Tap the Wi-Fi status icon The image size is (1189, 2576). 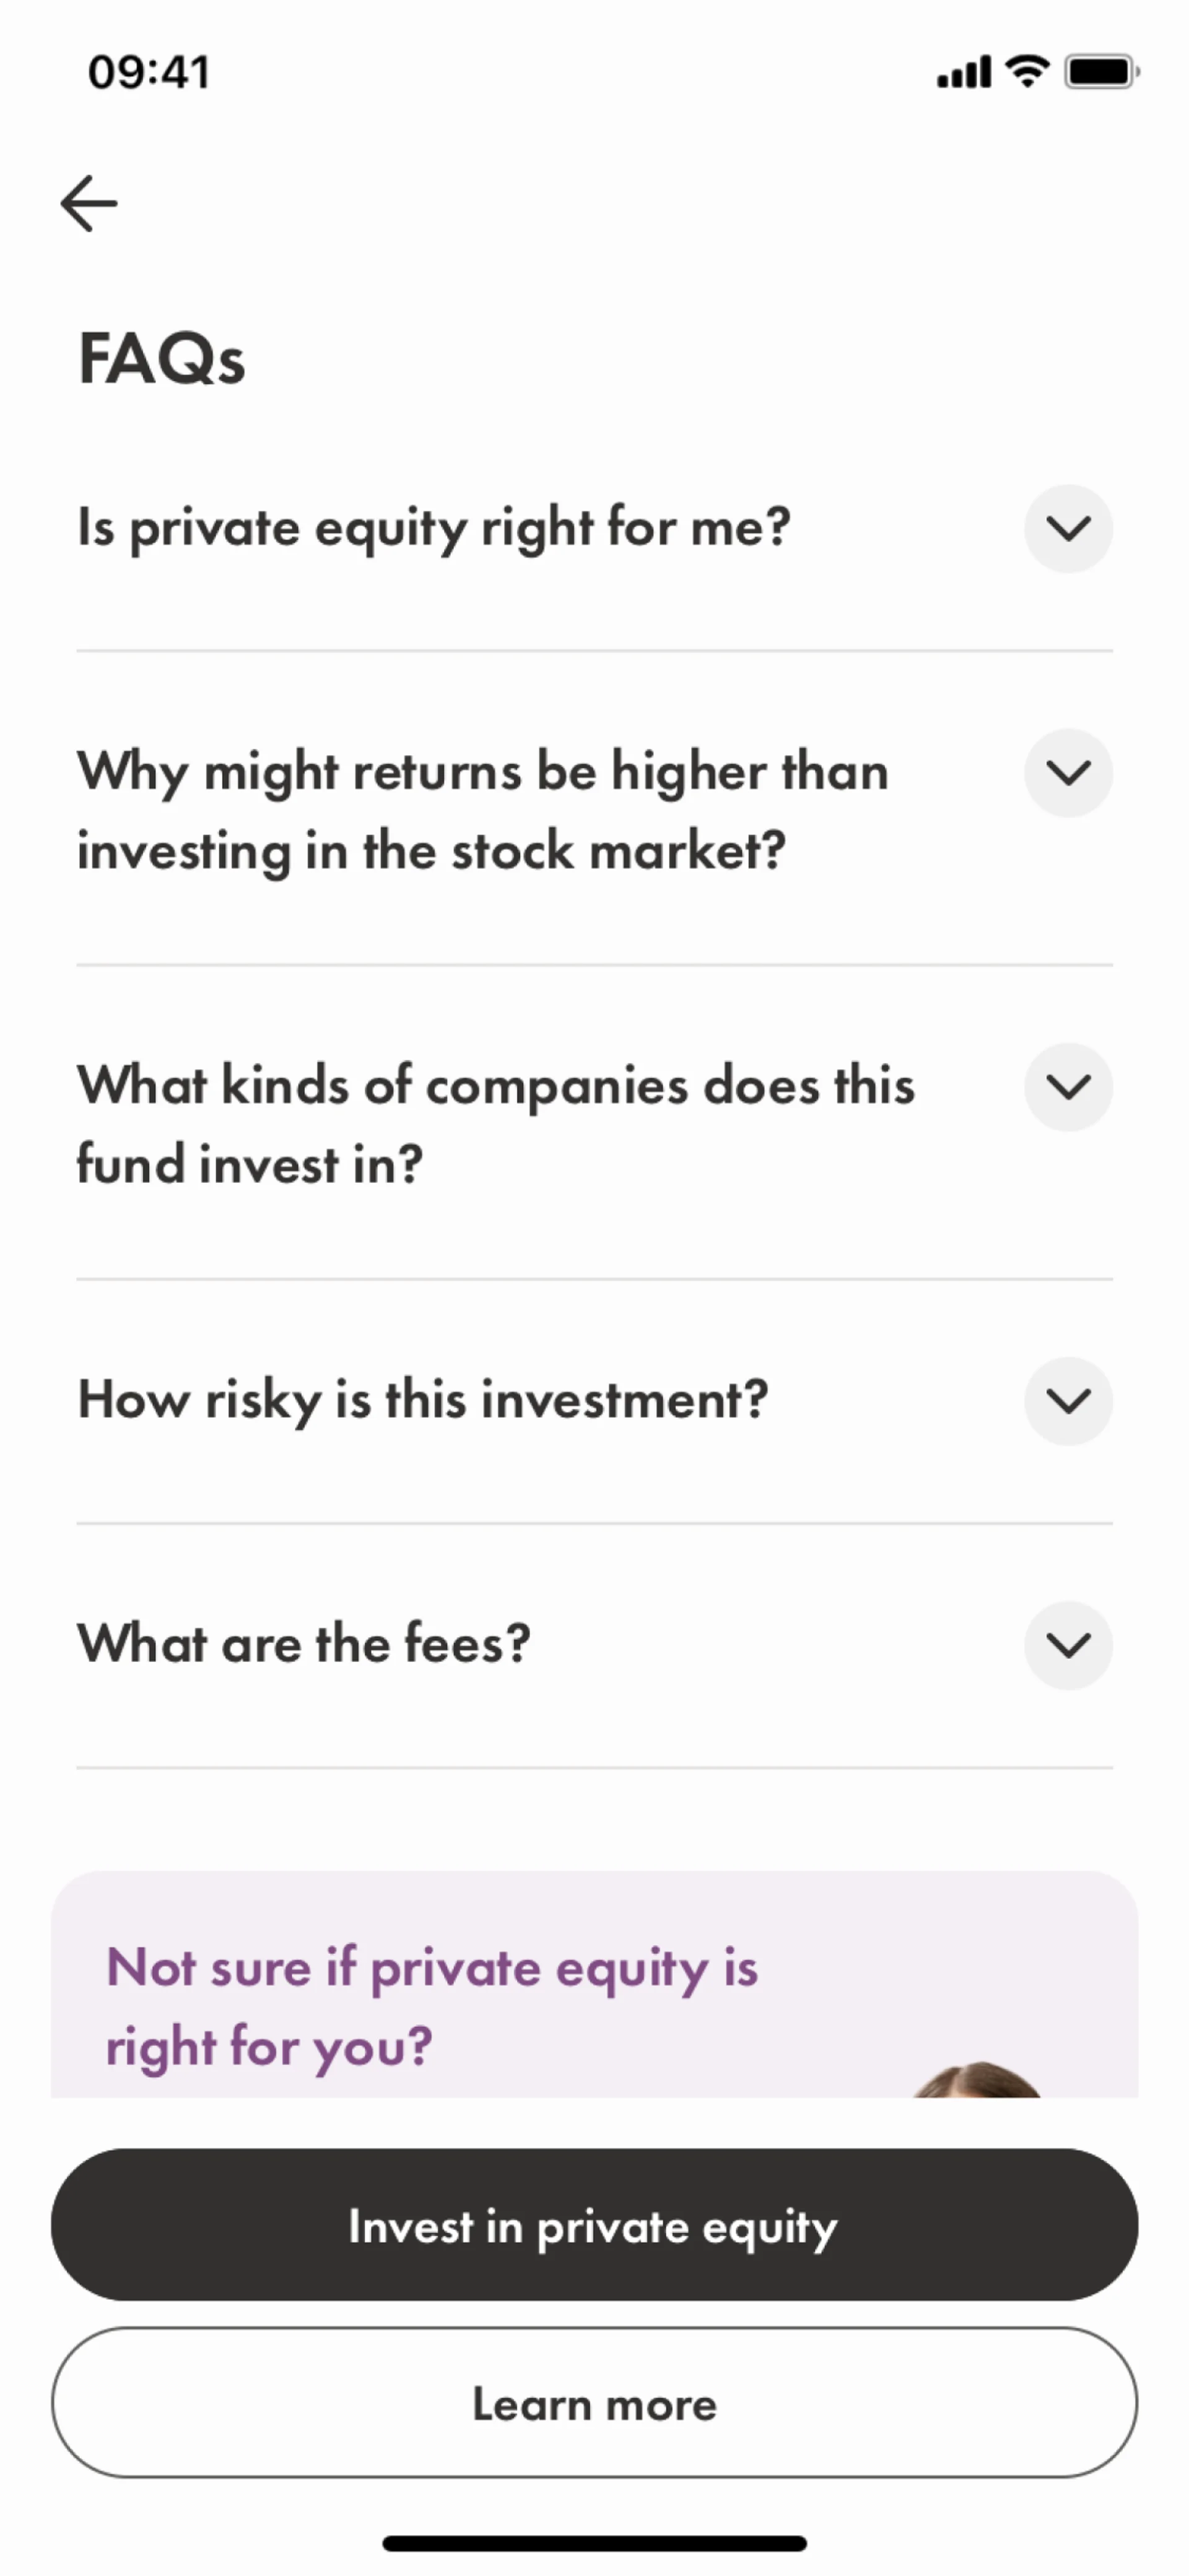(x=1026, y=71)
